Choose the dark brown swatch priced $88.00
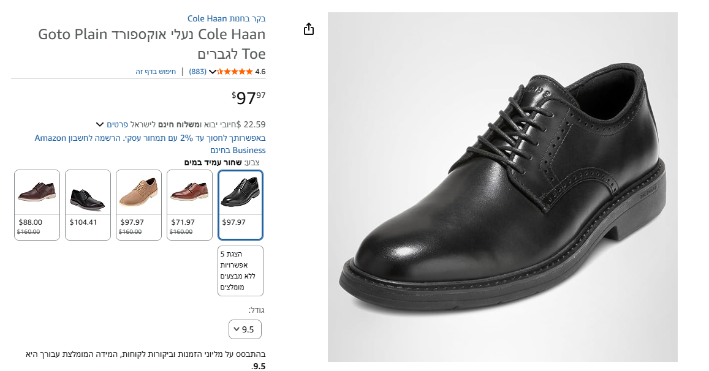Image resolution: width=709 pixels, height=371 pixels. point(37,204)
